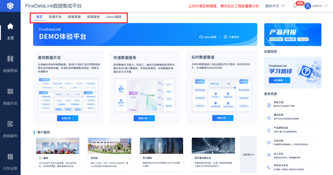This screenshot has height=175, width=333.
Task: Click the red 公共环境定期清理 notice text
Action: [224, 6]
